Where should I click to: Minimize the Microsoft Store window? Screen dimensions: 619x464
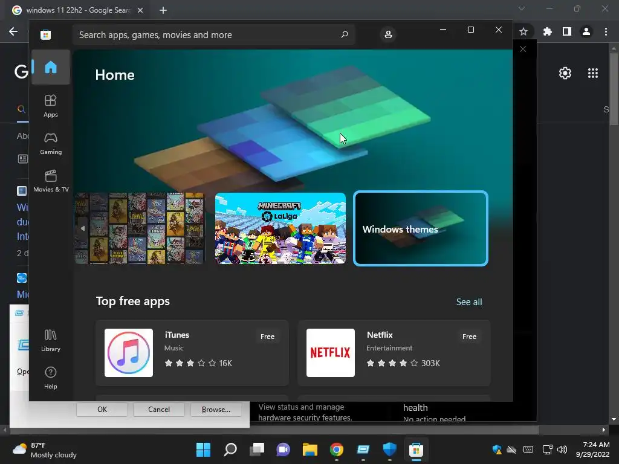click(x=443, y=30)
